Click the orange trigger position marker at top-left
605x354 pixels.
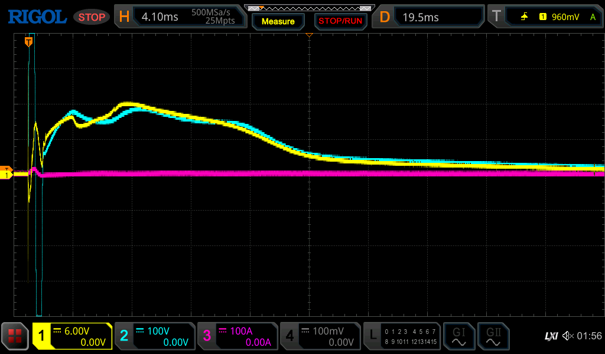28,41
